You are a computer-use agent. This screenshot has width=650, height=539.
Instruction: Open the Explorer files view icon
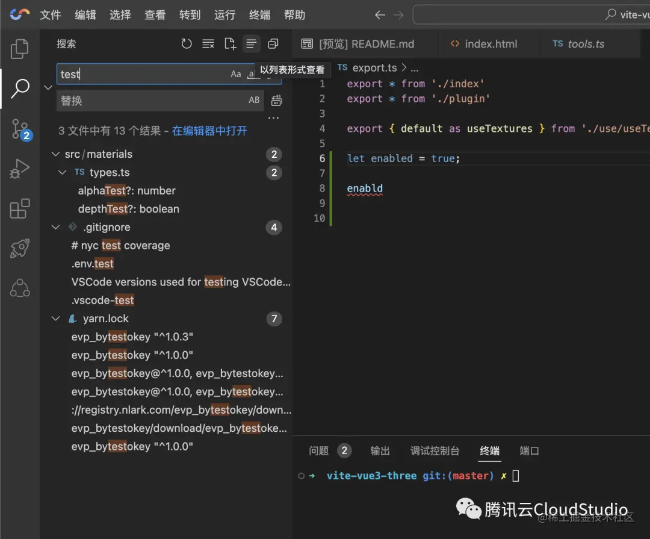pos(19,49)
